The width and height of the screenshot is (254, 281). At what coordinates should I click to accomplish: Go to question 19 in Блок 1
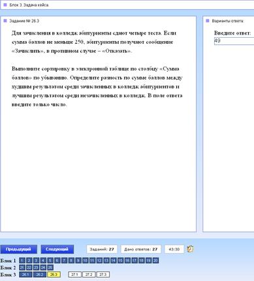[x=148, y=261]
